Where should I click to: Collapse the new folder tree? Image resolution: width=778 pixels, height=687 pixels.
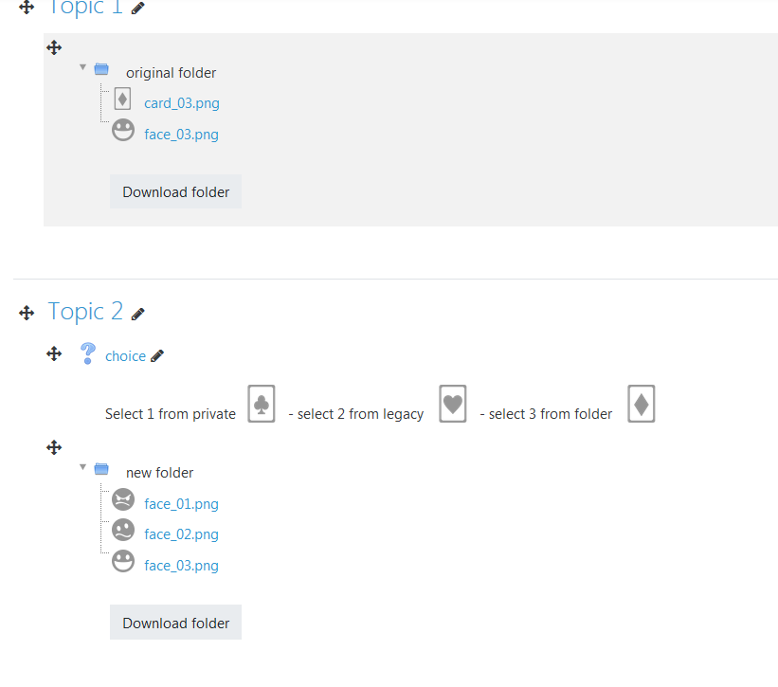(82, 467)
